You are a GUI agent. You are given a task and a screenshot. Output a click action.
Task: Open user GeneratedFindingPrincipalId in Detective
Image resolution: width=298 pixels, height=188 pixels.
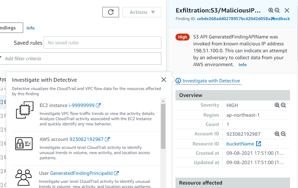coord(81,173)
